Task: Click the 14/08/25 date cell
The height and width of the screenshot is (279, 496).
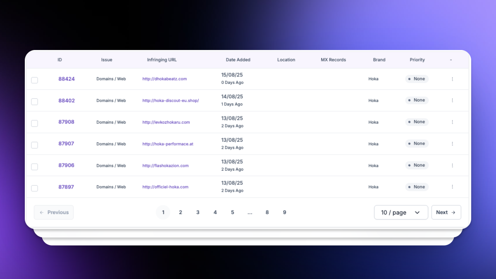Action: (232, 97)
